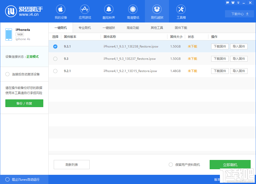Start flashing with 立即刷机 button
This screenshot has height=184, width=256.
230,165
